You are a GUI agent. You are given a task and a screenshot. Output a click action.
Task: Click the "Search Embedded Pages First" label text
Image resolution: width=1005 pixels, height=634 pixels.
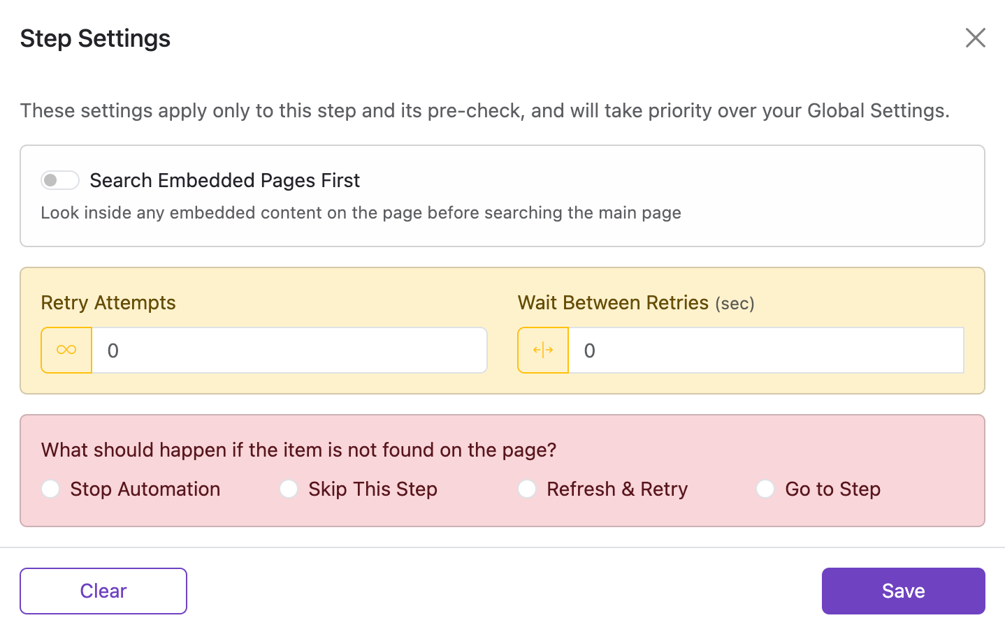224,180
